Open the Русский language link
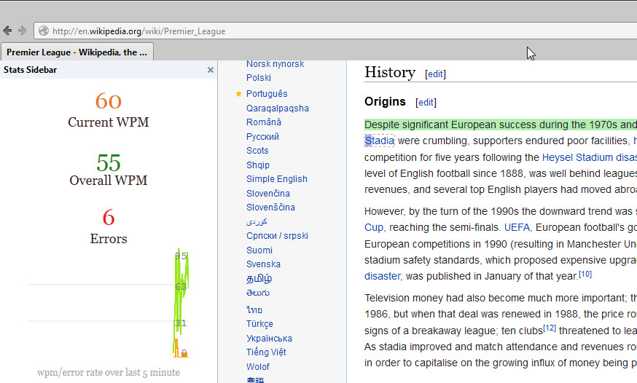637x383 pixels. pos(262,137)
